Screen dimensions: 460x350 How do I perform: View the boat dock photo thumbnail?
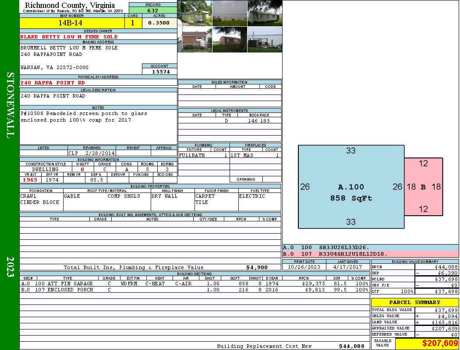coord(265,40)
